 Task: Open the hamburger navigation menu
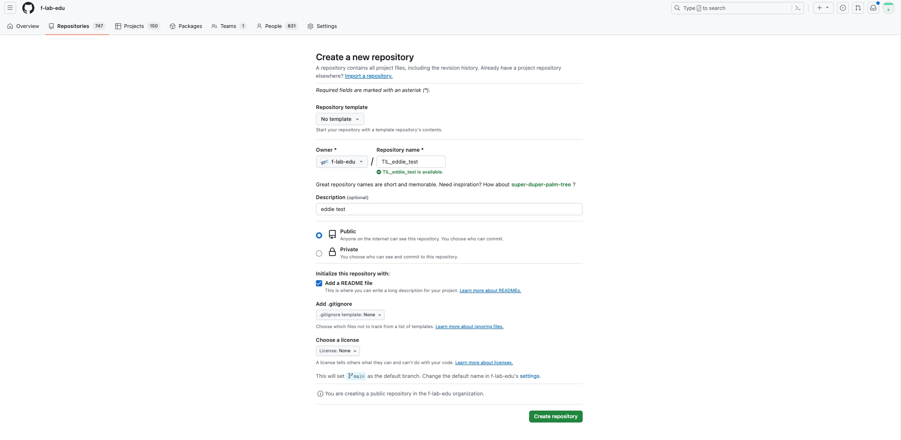(10, 8)
